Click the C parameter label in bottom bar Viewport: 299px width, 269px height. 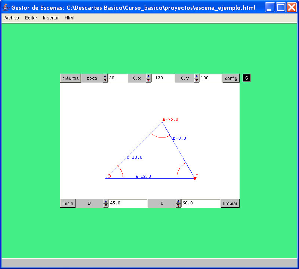point(162,203)
